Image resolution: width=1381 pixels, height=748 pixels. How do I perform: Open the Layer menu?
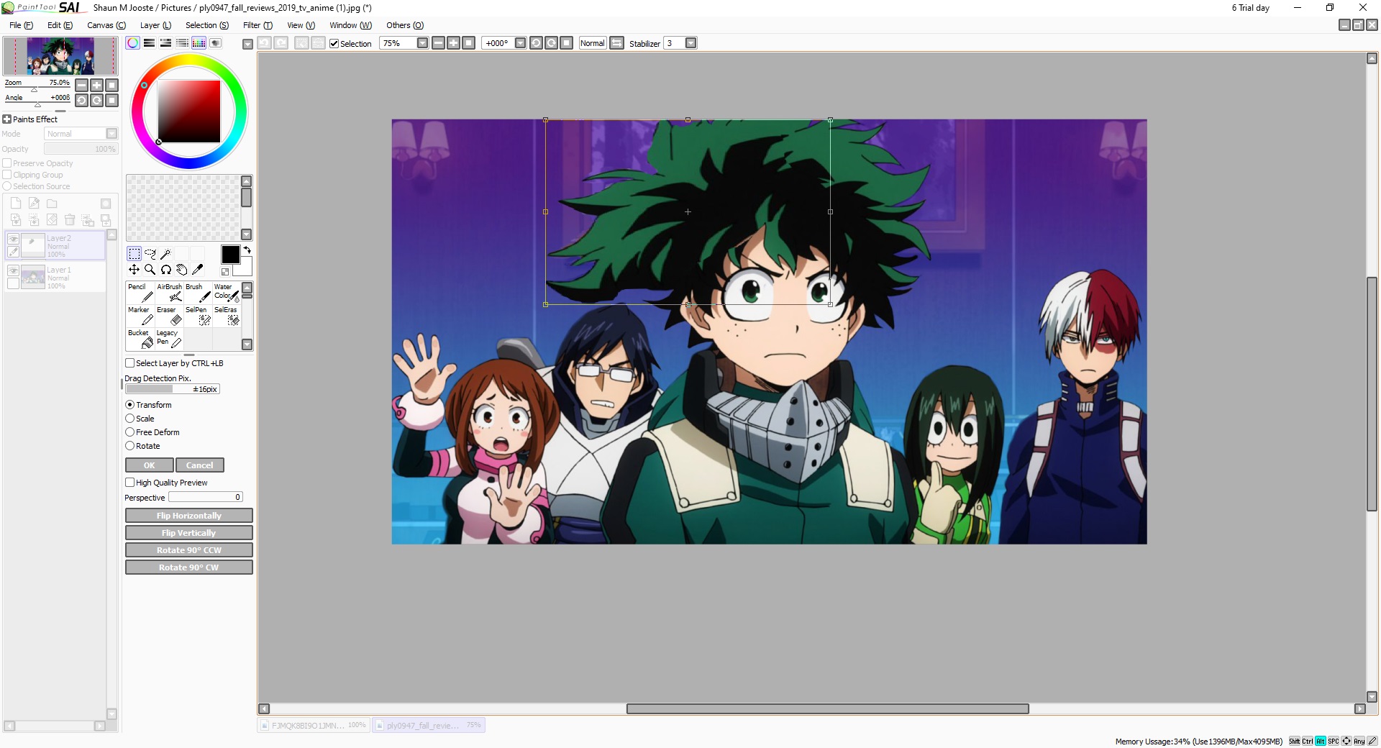(x=155, y=25)
